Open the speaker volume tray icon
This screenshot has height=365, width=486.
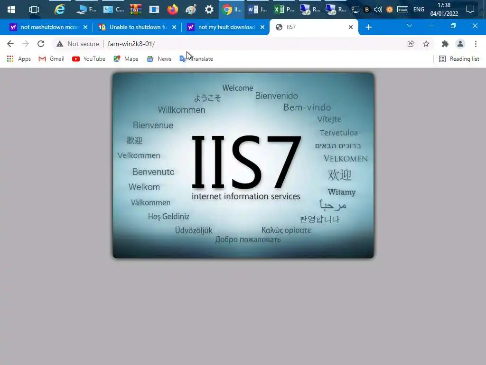(x=378, y=10)
